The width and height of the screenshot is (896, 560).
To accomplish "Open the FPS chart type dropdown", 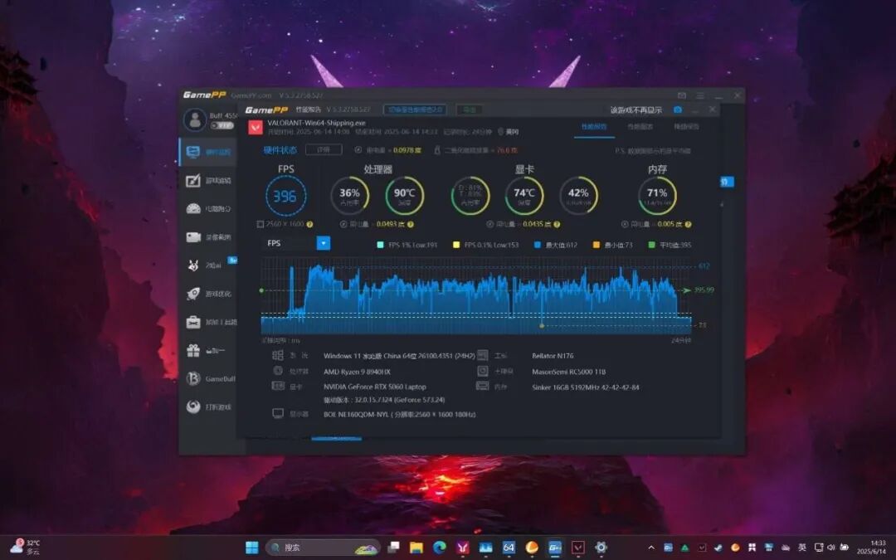I will click(x=323, y=243).
